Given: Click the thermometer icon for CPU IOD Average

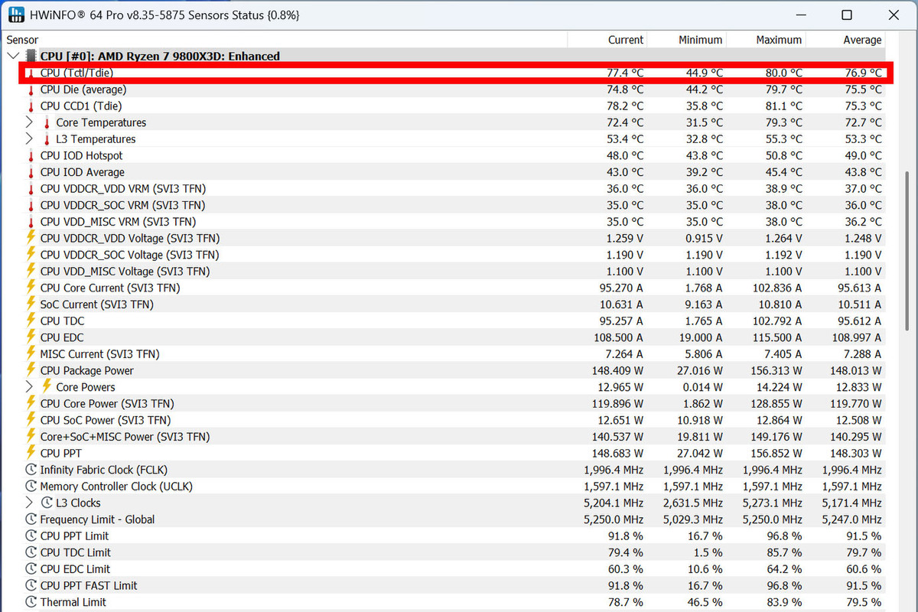Looking at the screenshot, I should click(31, 172).
